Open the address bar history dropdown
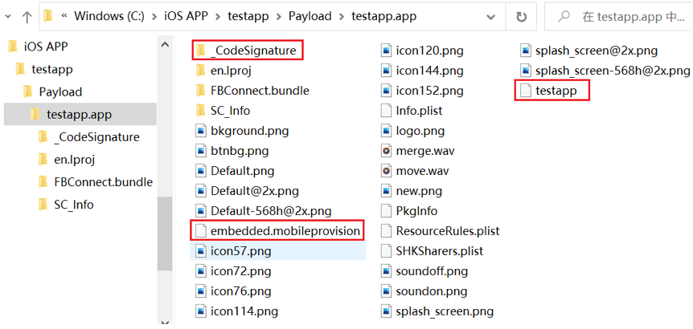Screen dimensions: 693x329 pyautogui.click(x=493, y=17)
